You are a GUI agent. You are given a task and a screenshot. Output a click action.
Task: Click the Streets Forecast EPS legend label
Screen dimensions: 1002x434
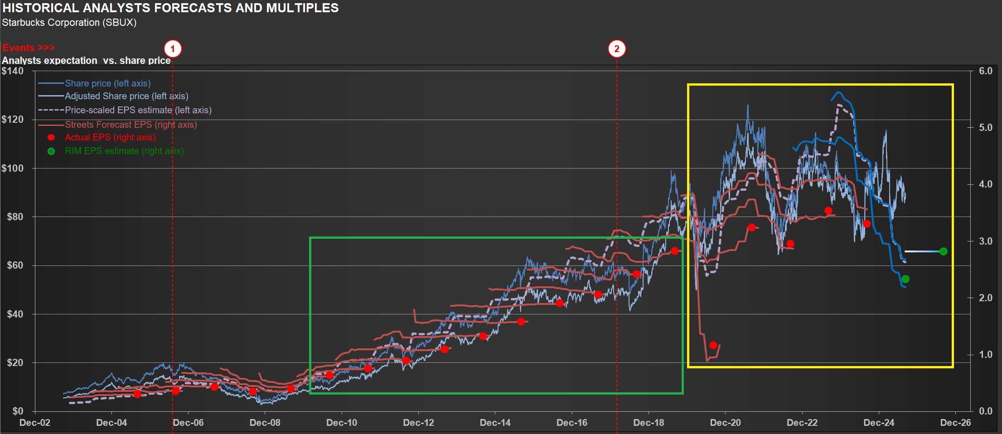click(131, 125)
